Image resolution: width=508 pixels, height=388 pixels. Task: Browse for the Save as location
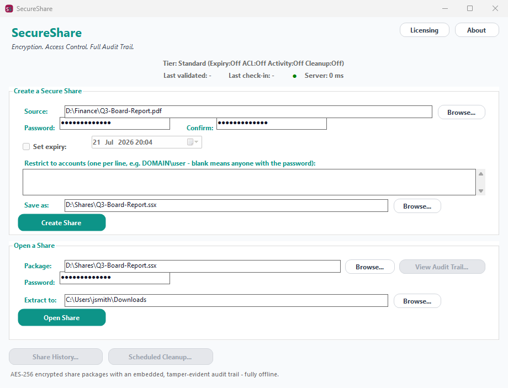[417, 206]
